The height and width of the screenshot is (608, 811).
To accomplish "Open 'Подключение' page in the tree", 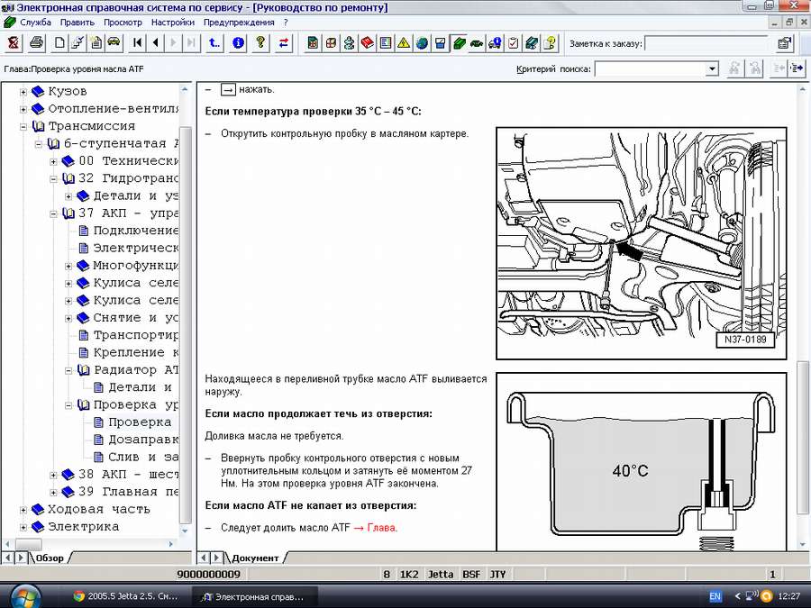I will coord(136,231).
